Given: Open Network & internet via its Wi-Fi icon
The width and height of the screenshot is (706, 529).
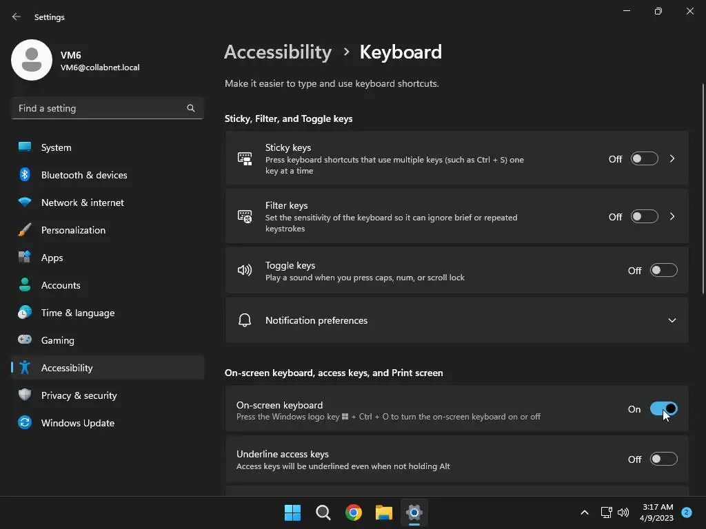Looking at the screenshot, I should tap(25, 203).
